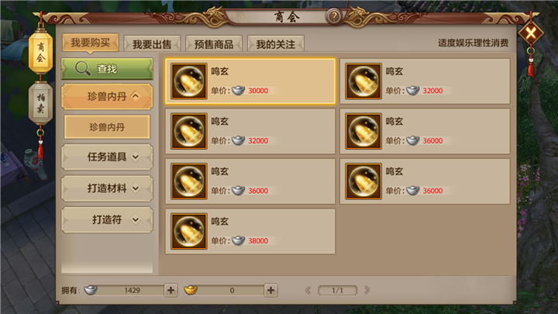The image size is (558, 314).
Task: Click the 商会 lantern icon
Action: click(x=41, y=53)
